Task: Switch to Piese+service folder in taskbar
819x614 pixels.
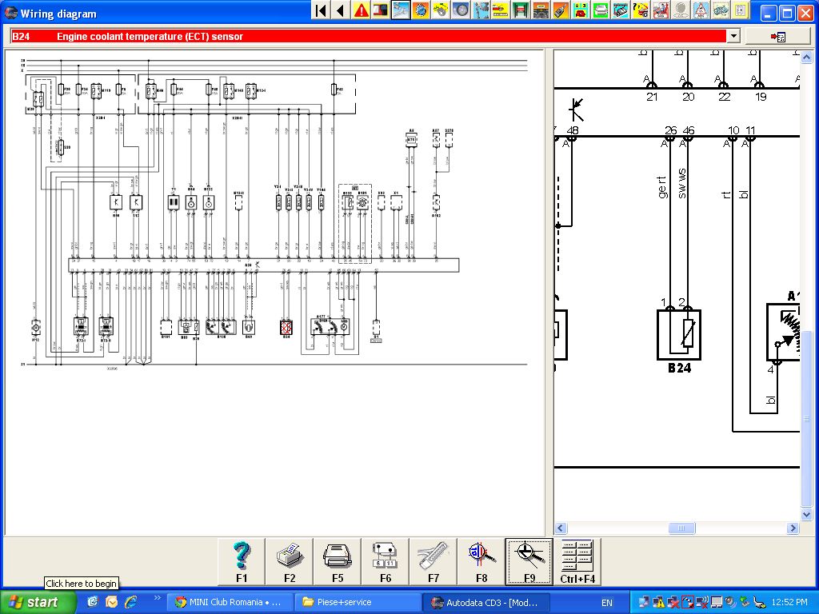Action: coord(358,602)
